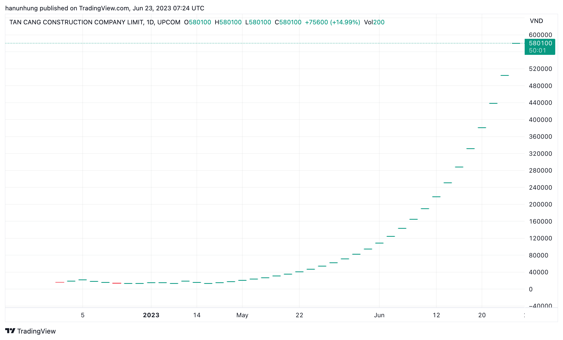Click the 5 date label on time axis
Screen dimensions: 563x340
tap(83, 315)
